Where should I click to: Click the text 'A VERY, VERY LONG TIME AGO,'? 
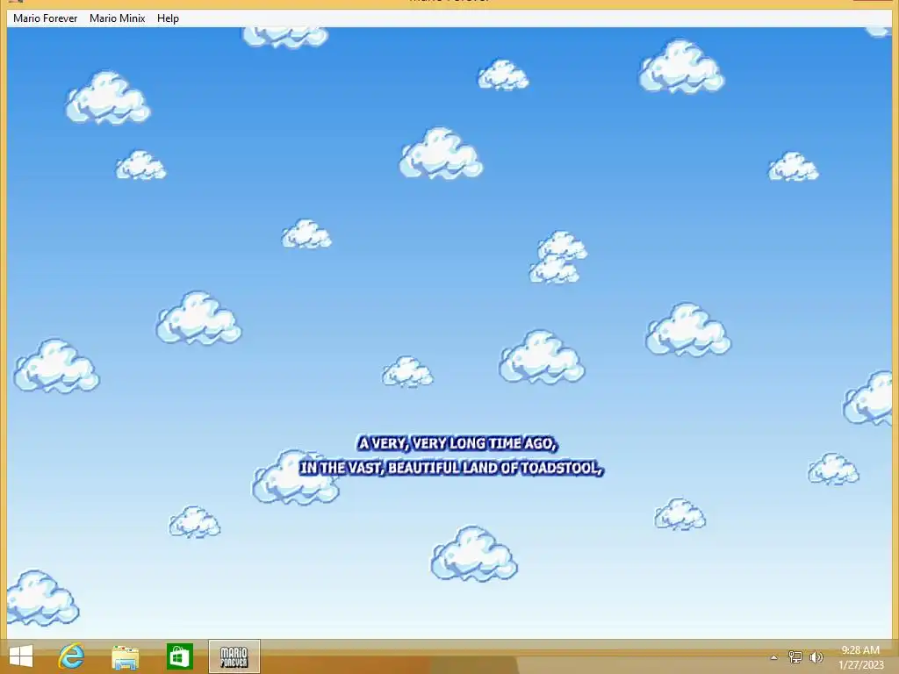(457, 443)
